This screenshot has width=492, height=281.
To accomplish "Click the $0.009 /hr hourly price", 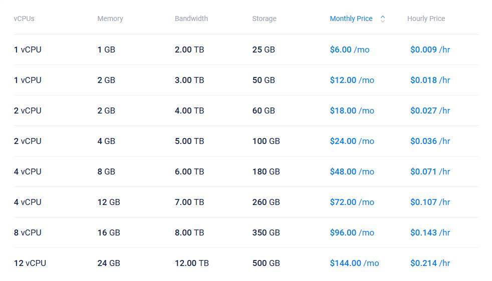I will pyautogui.click(x=430, y=49).
